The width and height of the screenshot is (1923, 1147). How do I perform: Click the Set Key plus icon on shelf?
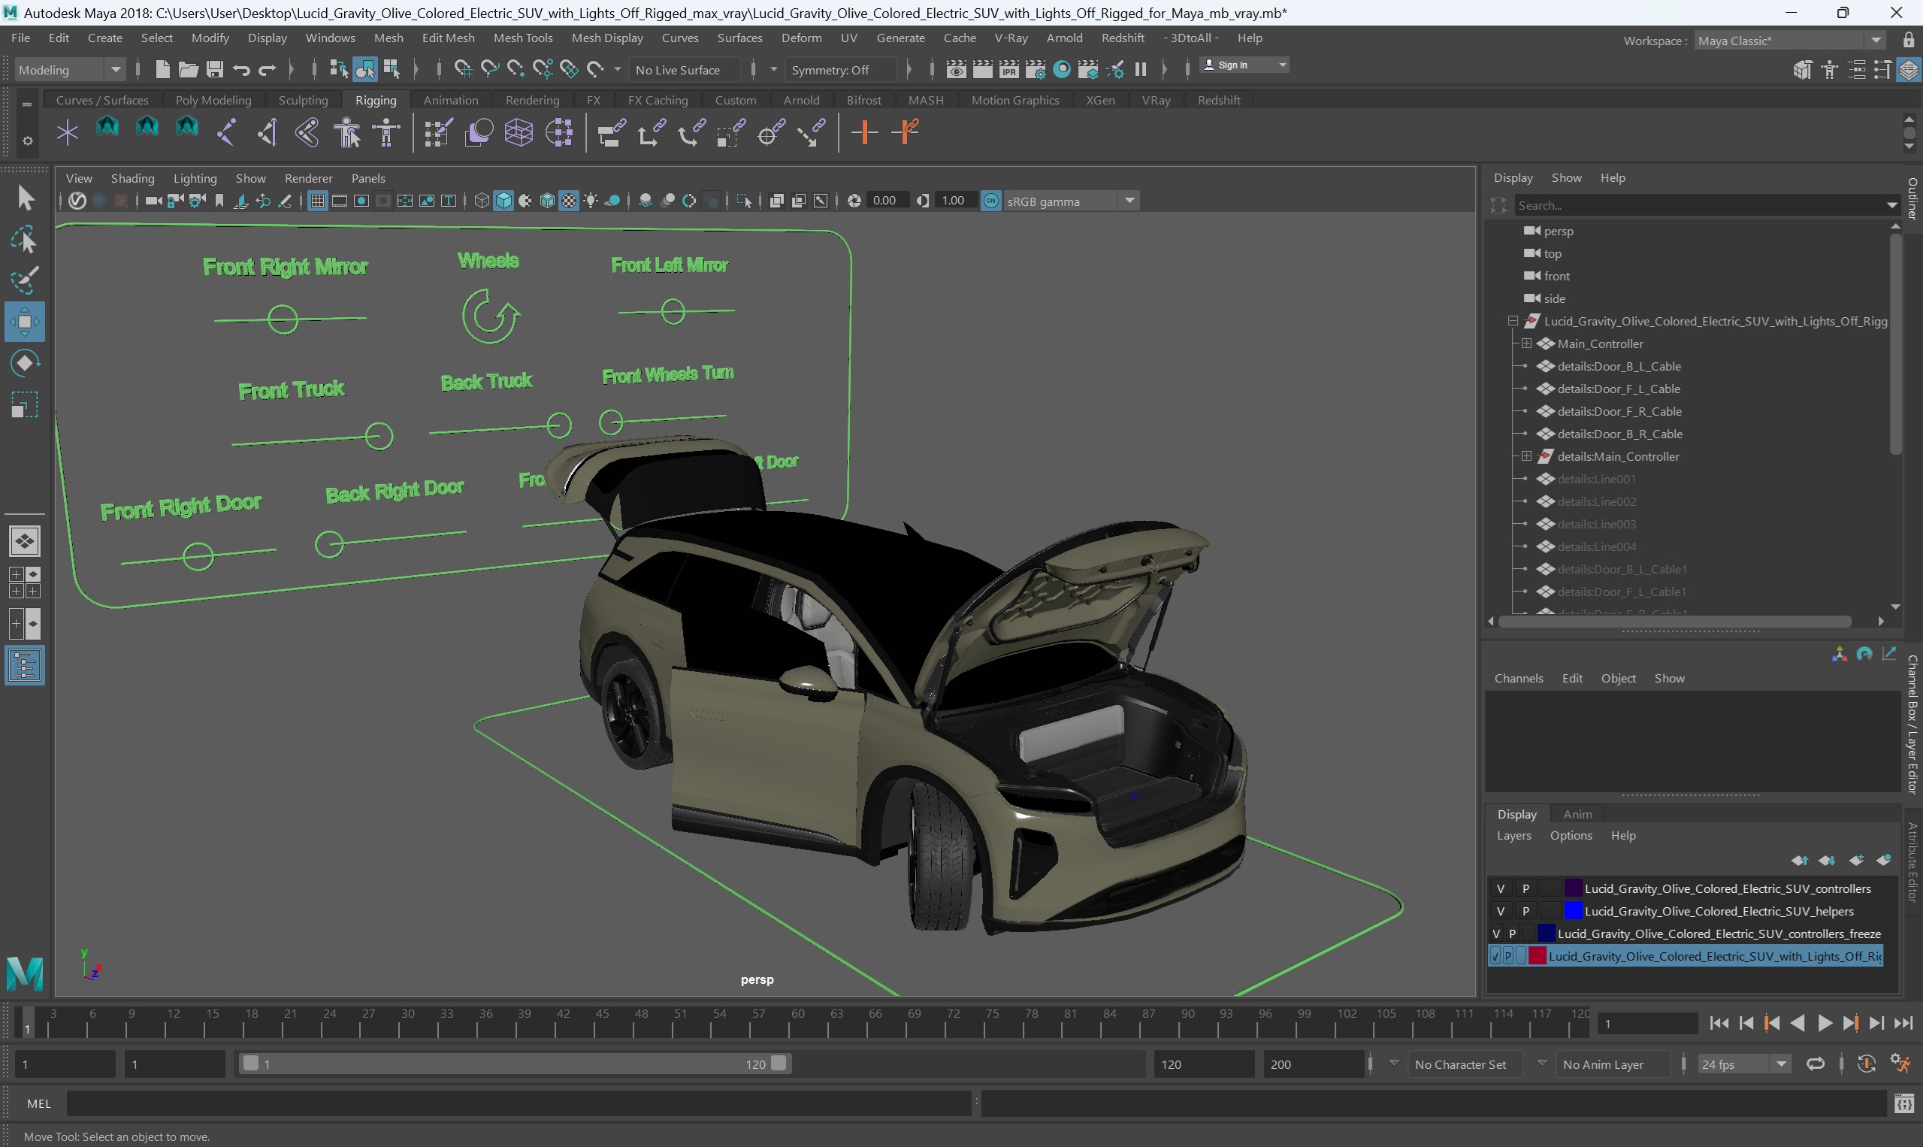[863, 132]
